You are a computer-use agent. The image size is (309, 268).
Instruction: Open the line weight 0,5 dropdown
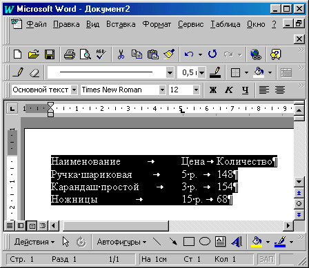201,73
